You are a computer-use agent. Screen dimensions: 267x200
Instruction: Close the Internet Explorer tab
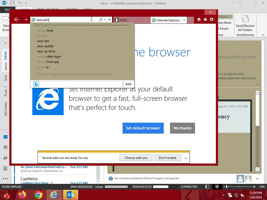[184, 20]
